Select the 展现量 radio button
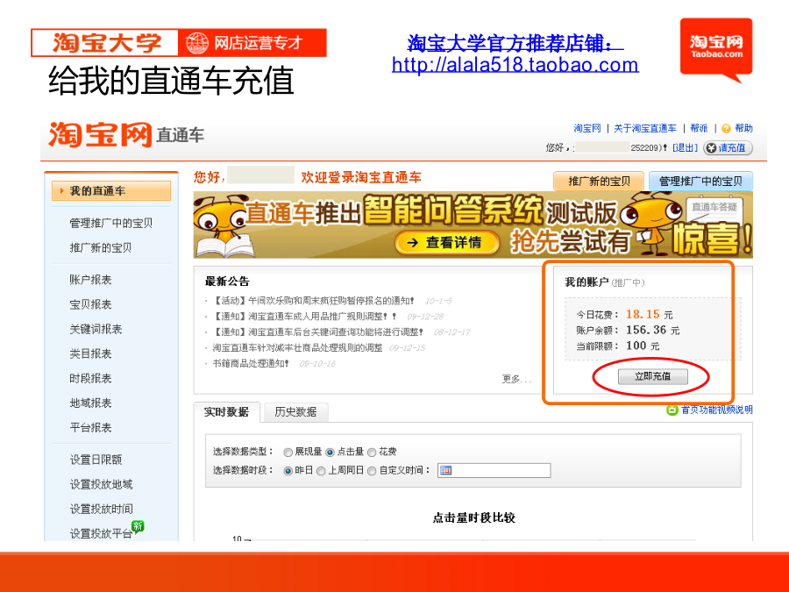This screenshot has width=789, height=592. [288, 452]
